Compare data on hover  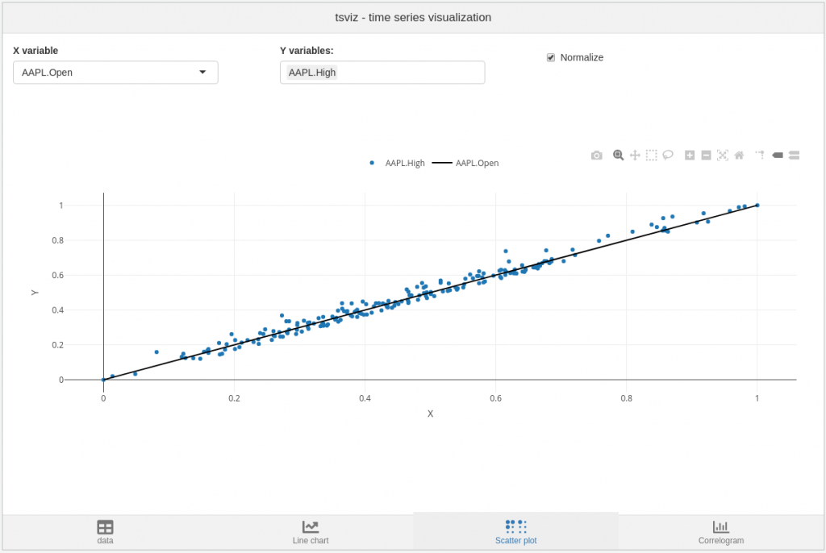coord(795,156)
